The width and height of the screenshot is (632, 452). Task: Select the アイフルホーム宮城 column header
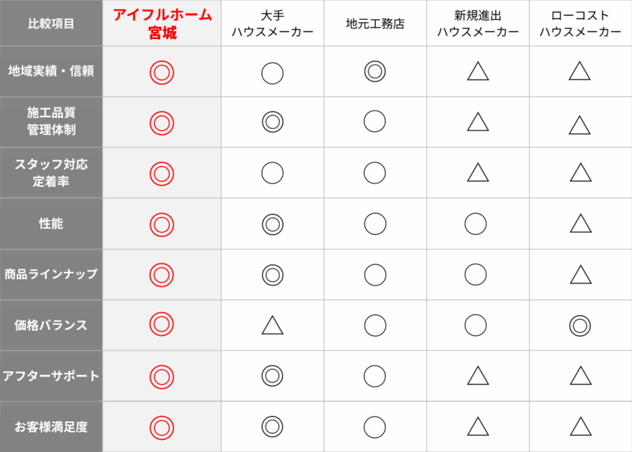(x=162, y=23)
